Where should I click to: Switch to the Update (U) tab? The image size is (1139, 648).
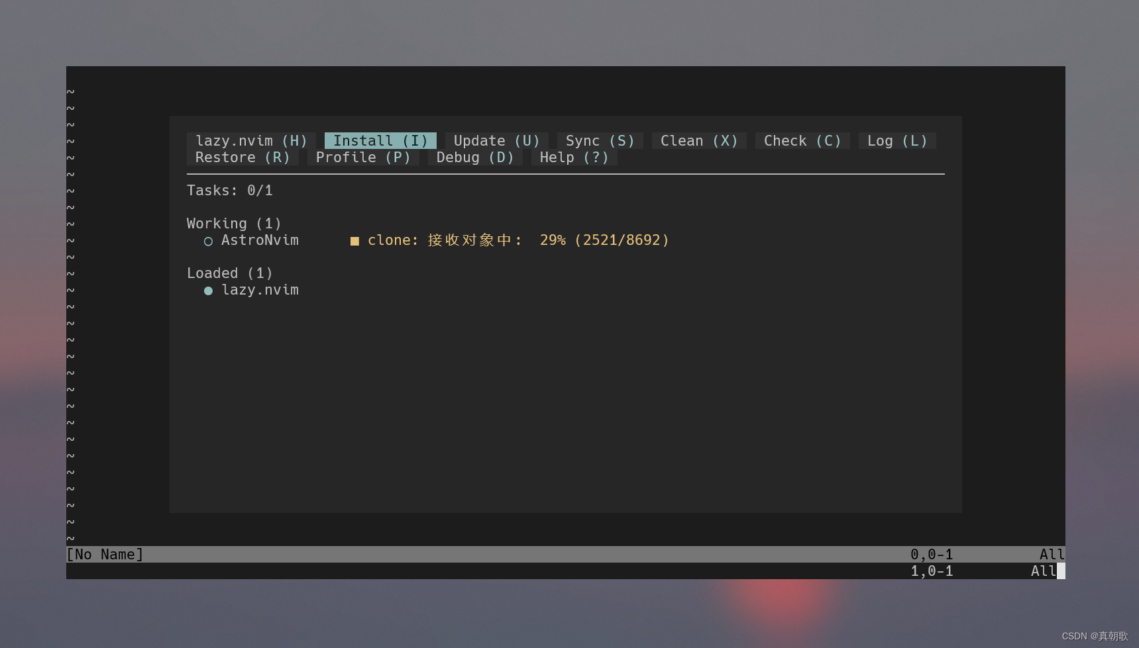(x=497, y=141)
